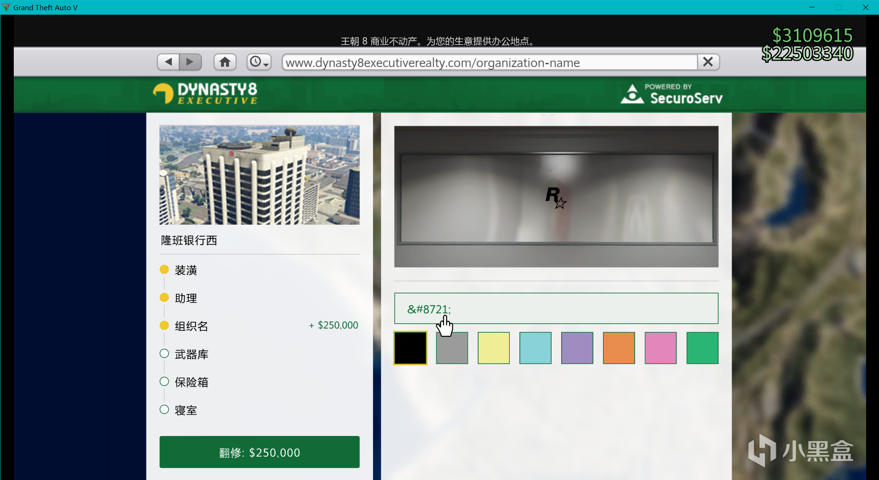The height and width of the screenshot is (480, 879).
Task: Choose the gray name color swatch
Action: click(452, 348)
